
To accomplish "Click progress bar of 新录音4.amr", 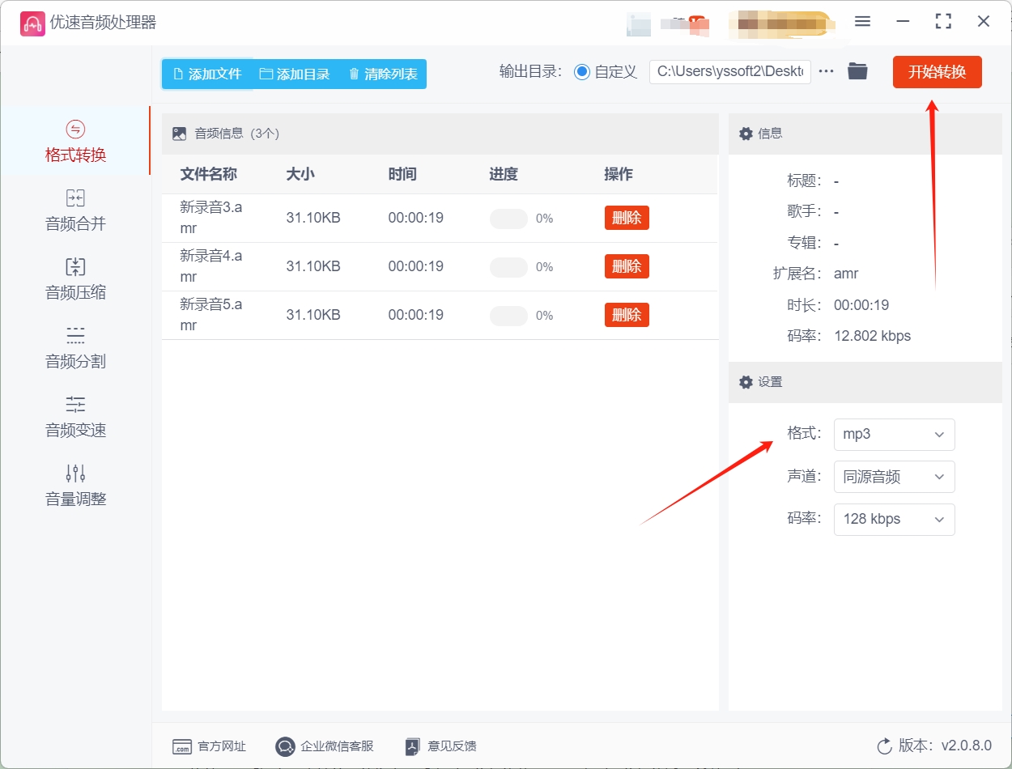I will pyautogui.click(x=508, y=267).
